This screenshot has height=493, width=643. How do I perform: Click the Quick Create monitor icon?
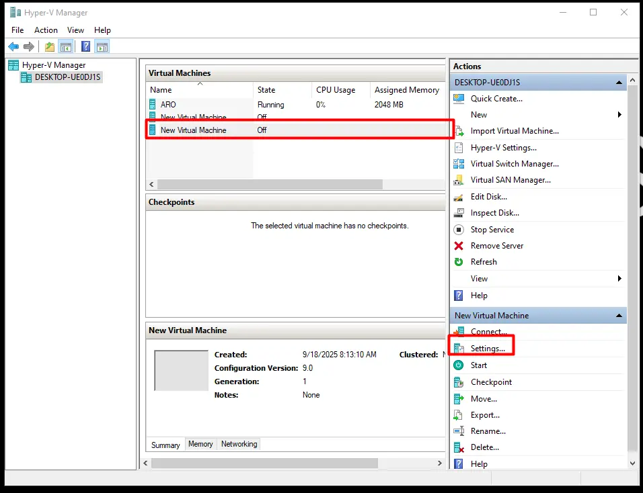(459, 99)
